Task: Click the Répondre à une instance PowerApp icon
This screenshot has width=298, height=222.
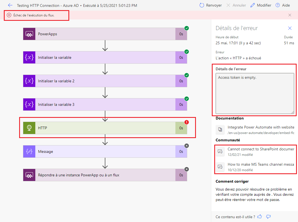Action: tap(29, 175)
